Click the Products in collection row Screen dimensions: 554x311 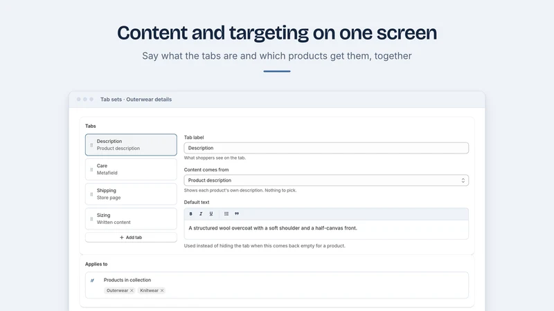pos(276,285)
